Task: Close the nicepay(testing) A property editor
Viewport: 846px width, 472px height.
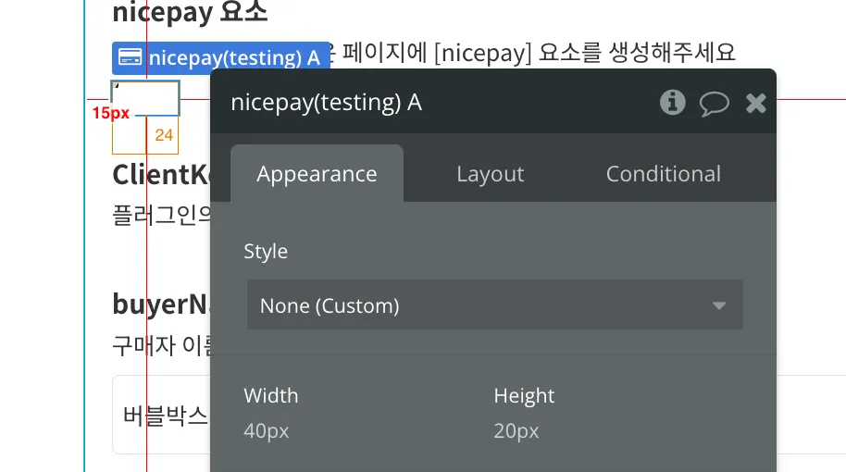Action: (756, 103)
